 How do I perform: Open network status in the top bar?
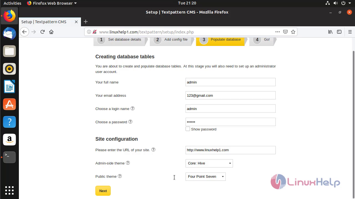click(327, 3)
